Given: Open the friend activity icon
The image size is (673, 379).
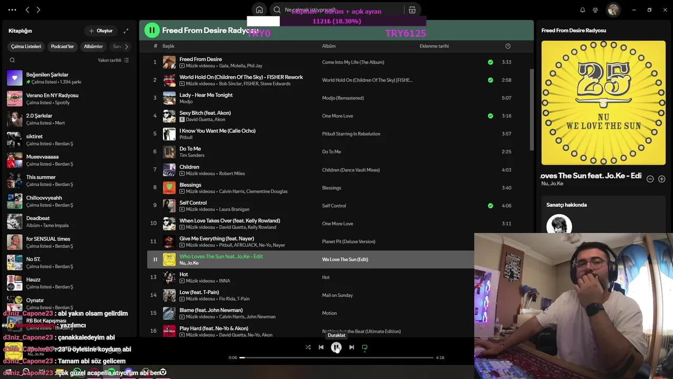Looking at the screenshot, I should (x=595, y=9).
